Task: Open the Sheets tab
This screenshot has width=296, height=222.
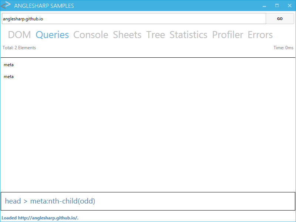Action: [x=127, y=34]
